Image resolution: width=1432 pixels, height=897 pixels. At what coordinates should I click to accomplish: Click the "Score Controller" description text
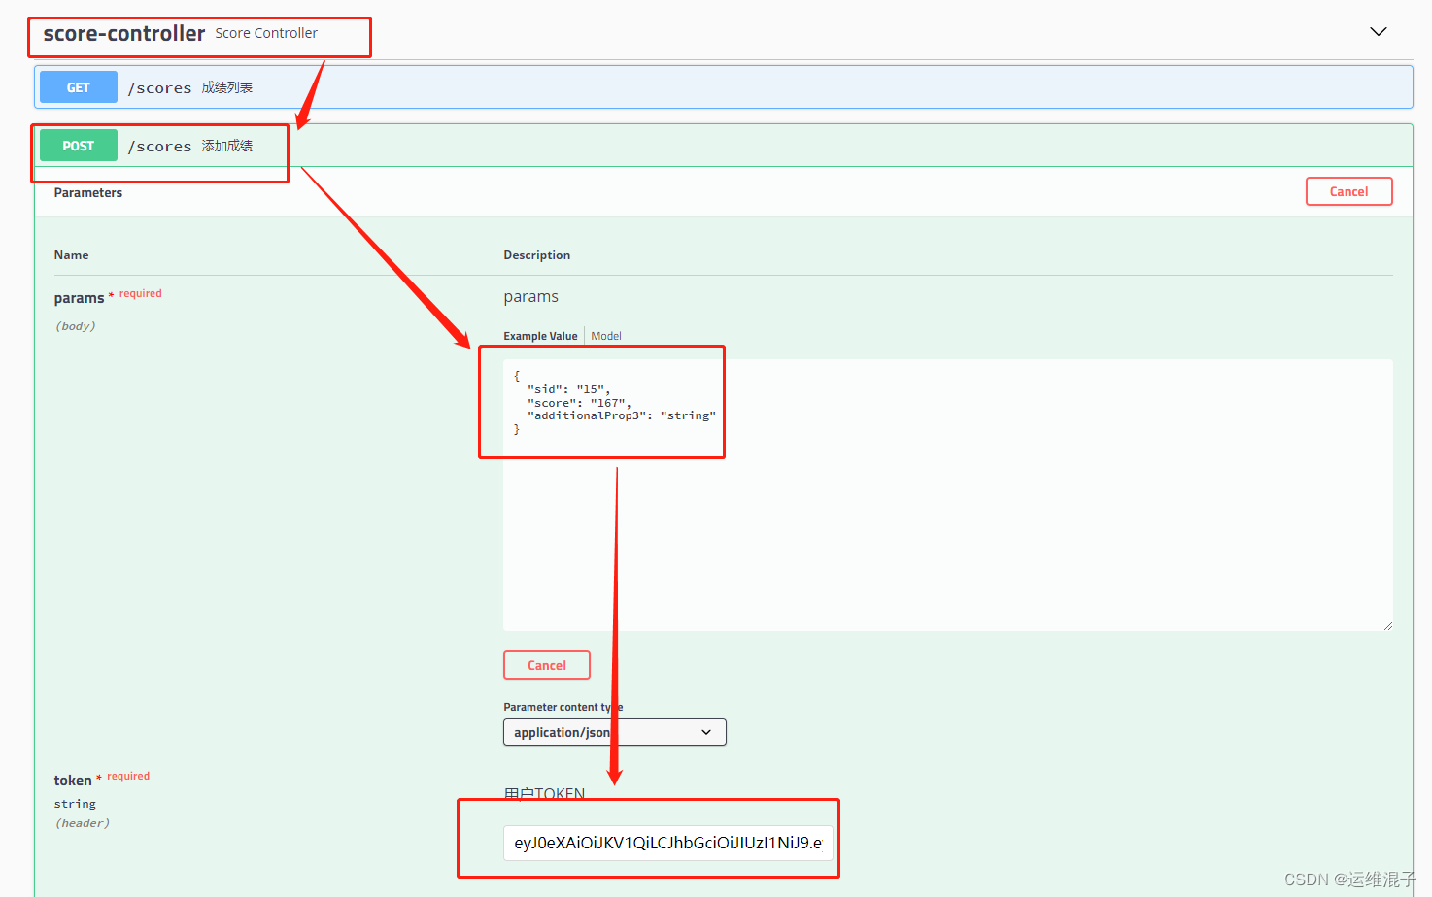tap(266, 33)
